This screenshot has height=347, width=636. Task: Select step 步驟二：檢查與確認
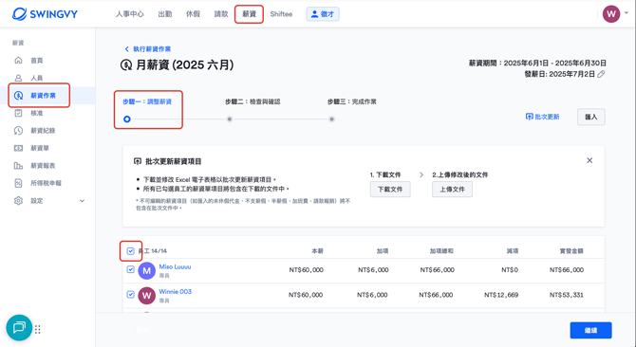[253, 101]
